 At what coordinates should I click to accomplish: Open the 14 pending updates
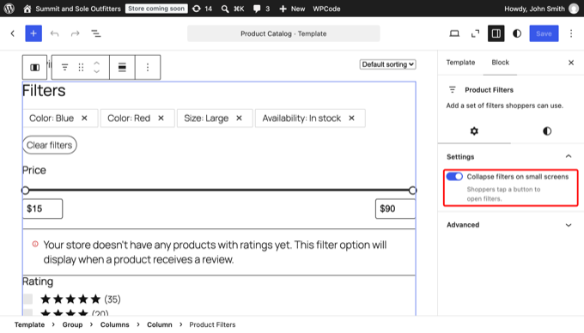tap(202, 9)
